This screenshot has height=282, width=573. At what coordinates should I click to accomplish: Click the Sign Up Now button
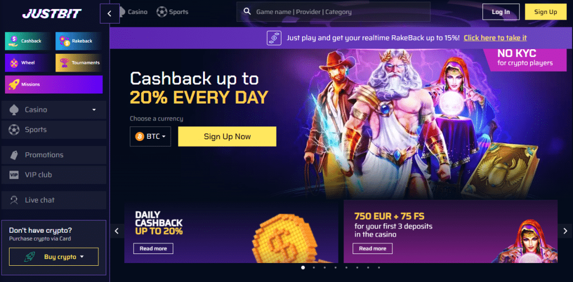[227, 137]
